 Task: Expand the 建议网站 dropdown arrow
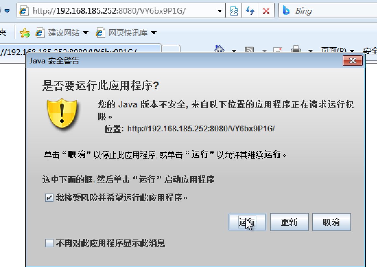[86, 32]
